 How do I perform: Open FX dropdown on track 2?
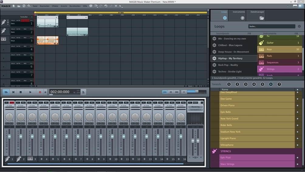[32, 29]
